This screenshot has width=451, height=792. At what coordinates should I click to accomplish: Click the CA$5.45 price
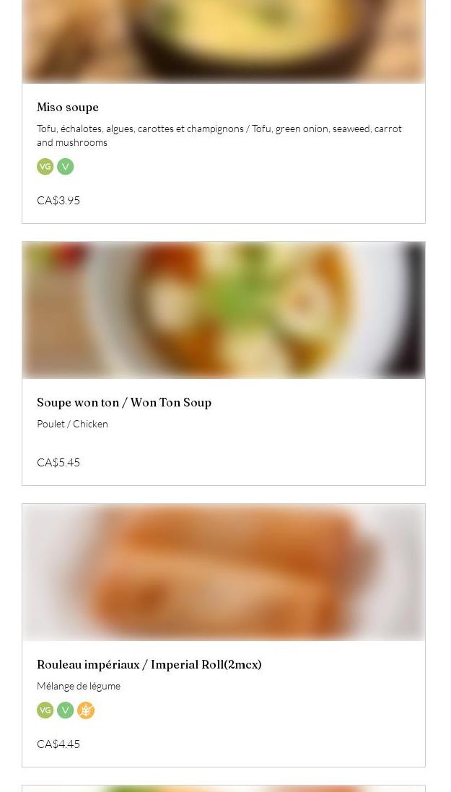point(58,463)
